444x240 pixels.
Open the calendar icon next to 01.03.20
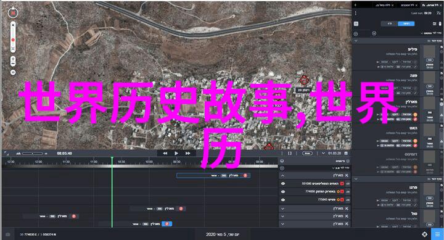pyautogui.click(x=346, y=153)
